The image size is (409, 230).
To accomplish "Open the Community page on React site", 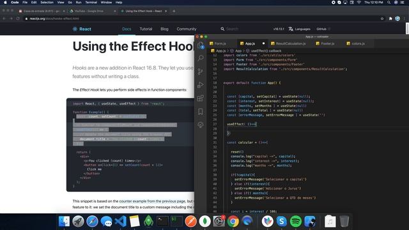I will (187, 29).
